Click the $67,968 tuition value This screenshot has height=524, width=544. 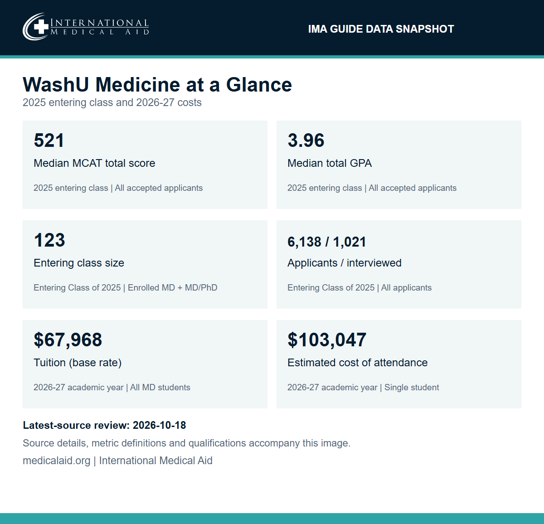pyautogui.click(x=68, y=340)
